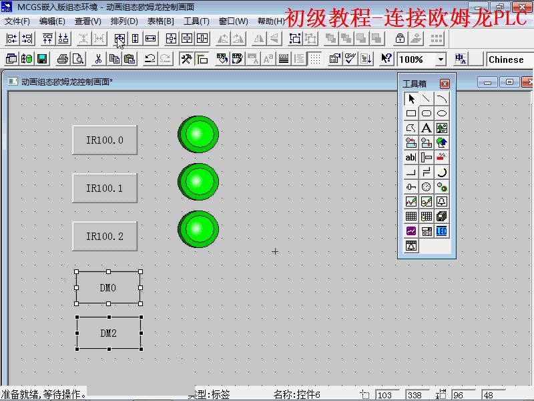Lock the selected object using the padlock icon
The width and height of the screenshot is (534, 401).
(x=399, y=39)
